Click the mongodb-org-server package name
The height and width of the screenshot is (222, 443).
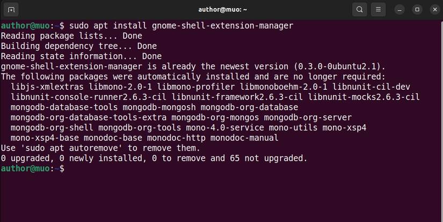pos(308,117)
